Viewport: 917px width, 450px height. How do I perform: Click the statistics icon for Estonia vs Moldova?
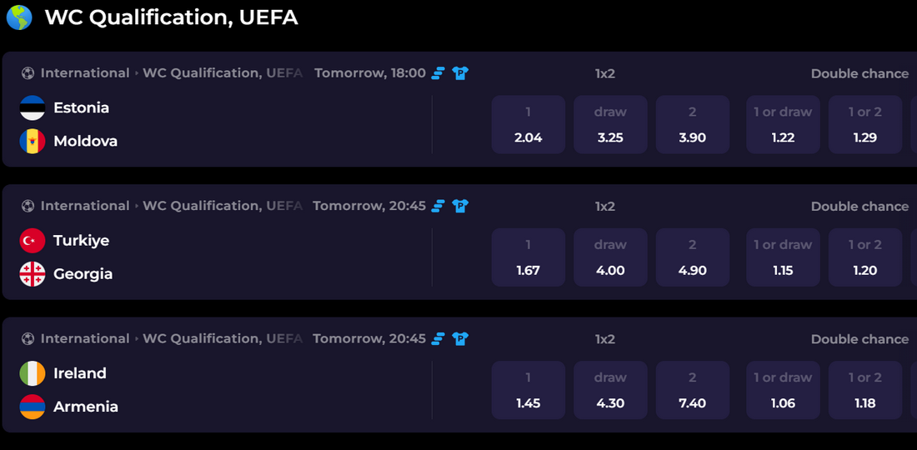438,73
